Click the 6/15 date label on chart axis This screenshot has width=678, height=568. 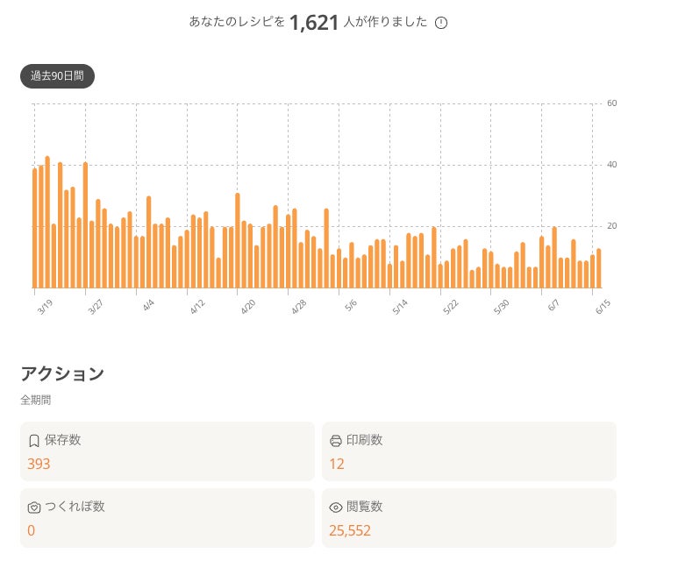coord(603,307)
